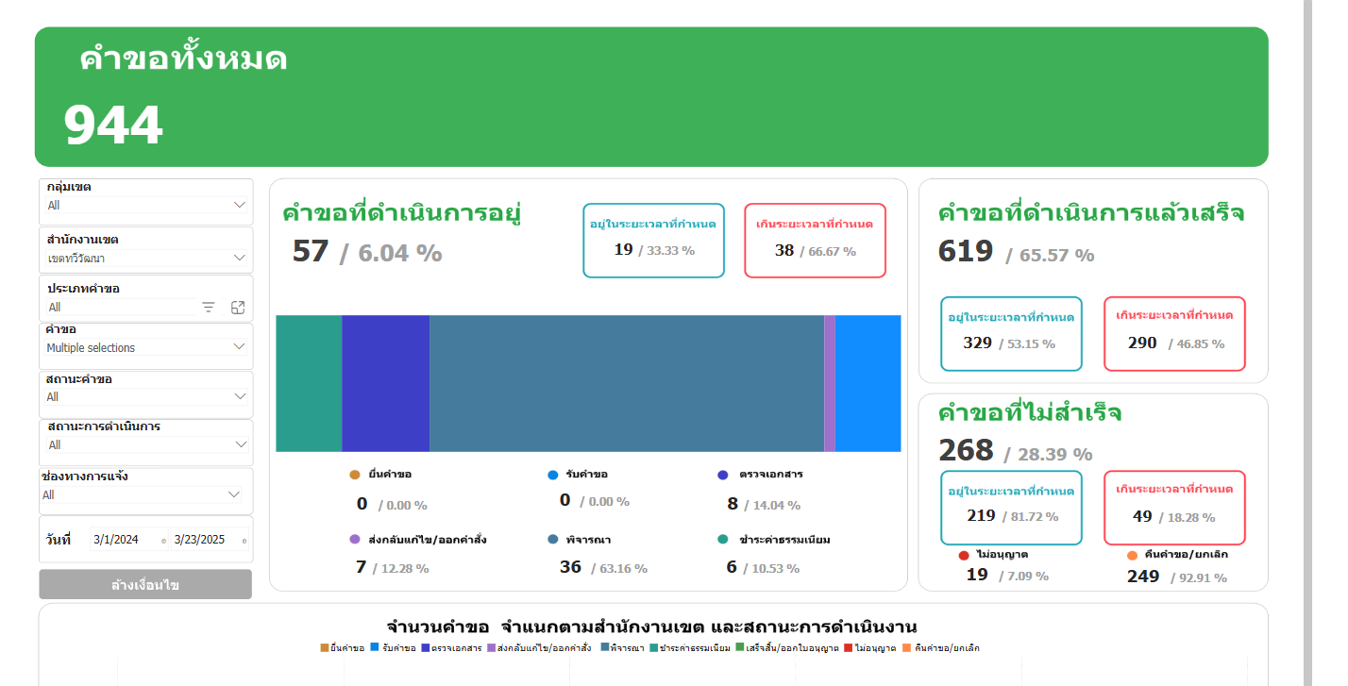1348x686 pixels.
Task: Click the ล้างเงื่อนไข clear filters button
Action: 145,585
